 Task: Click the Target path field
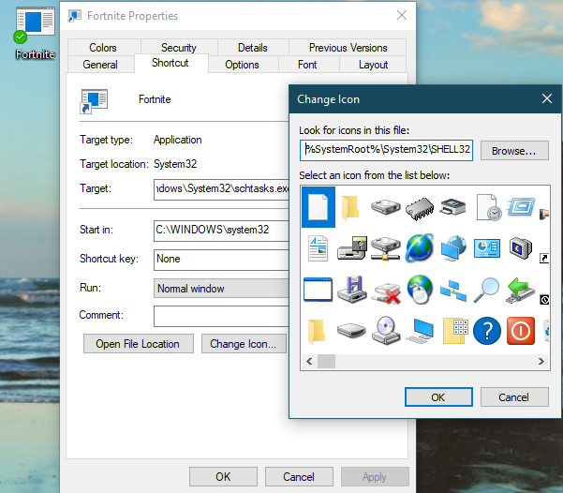[x=221, y=189]
